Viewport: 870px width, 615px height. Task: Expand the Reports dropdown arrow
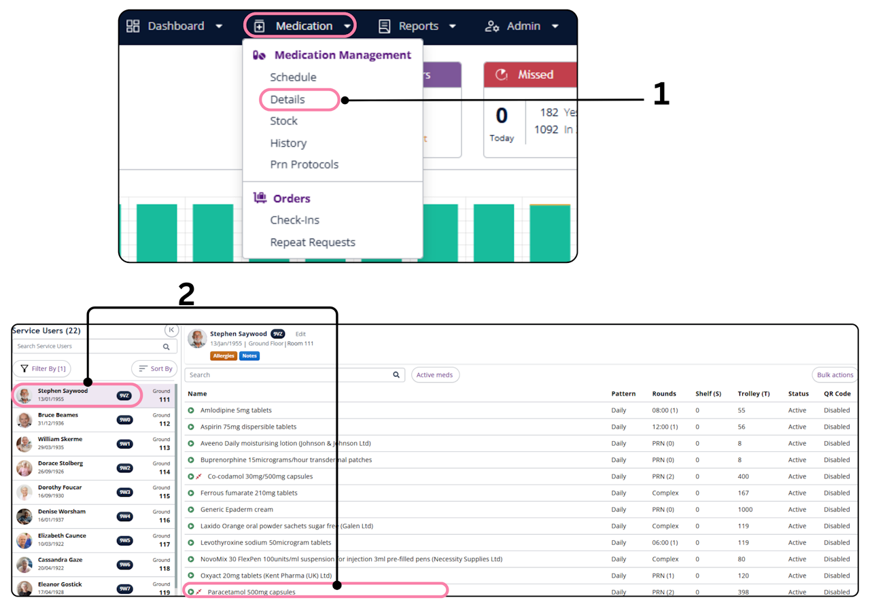pyautogui.click(x=452, y=27)
